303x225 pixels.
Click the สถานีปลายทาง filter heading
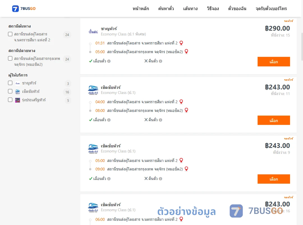pyautogui.click(x=22, y=51)
